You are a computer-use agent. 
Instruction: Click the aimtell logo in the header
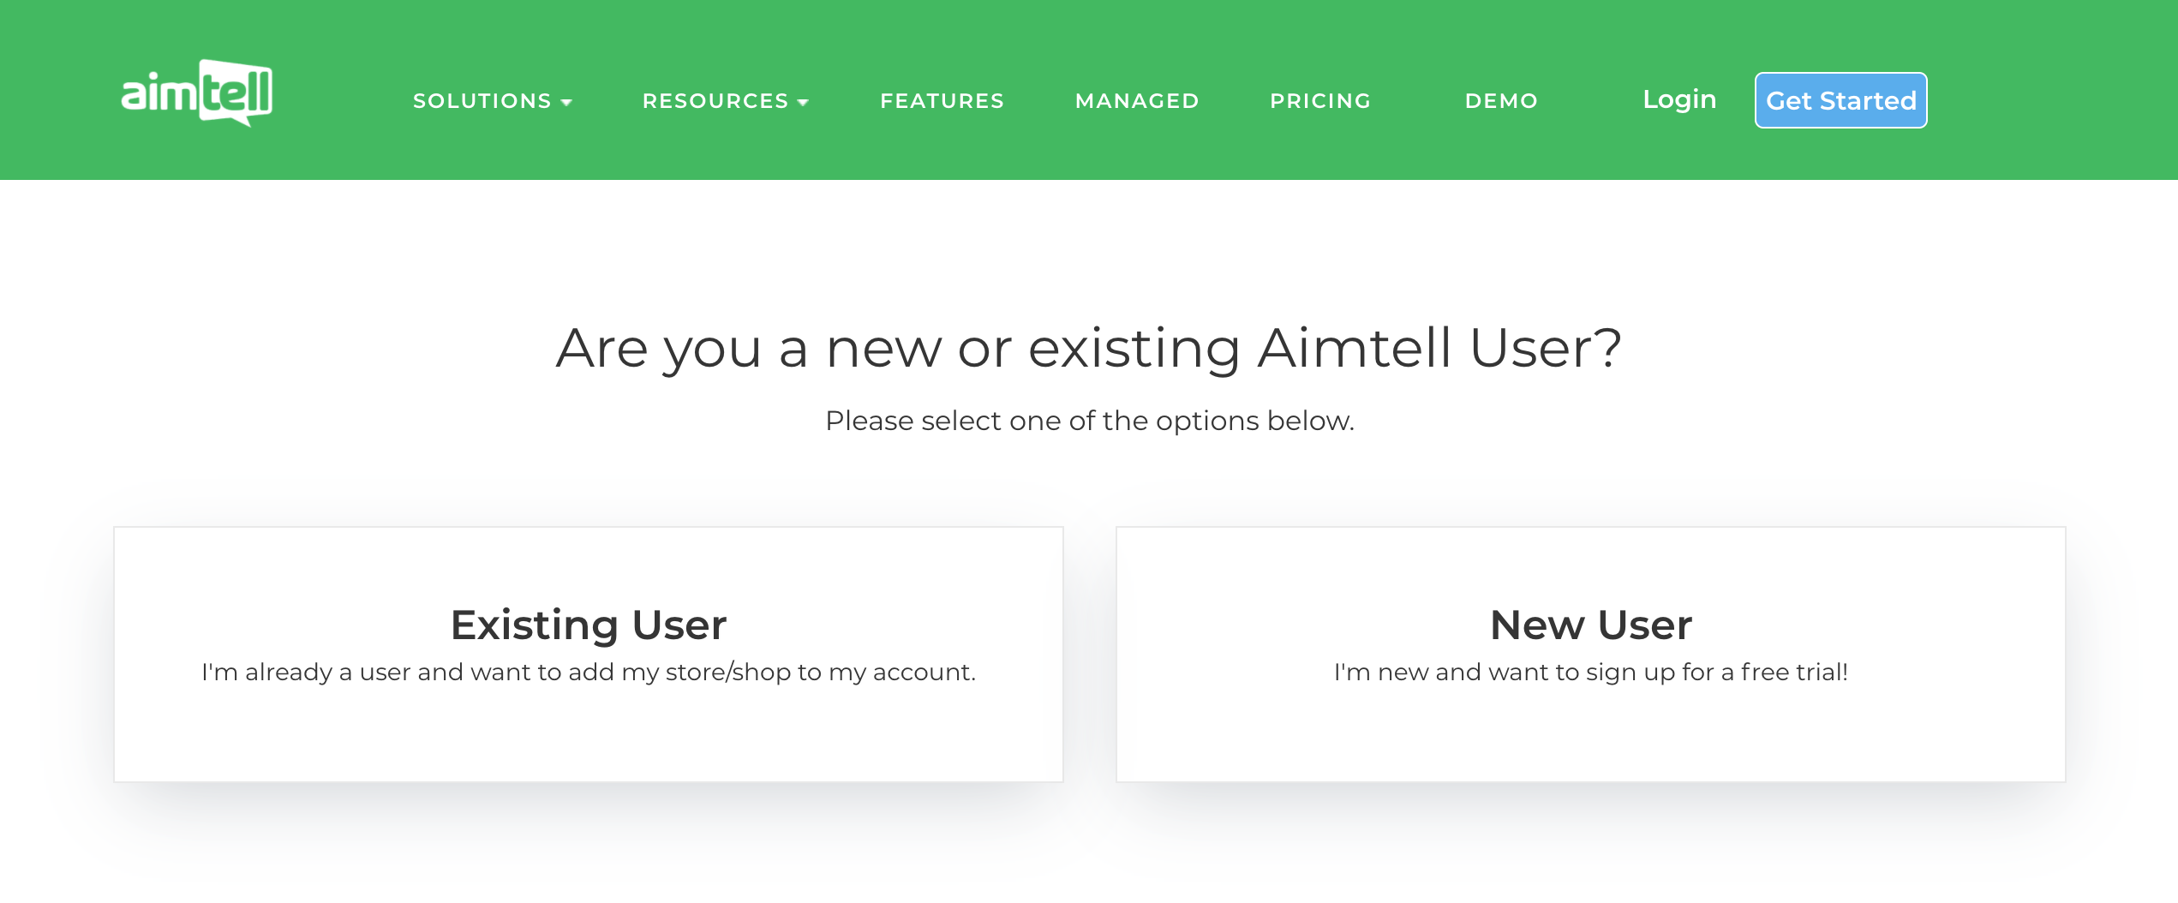pos(196,93)
